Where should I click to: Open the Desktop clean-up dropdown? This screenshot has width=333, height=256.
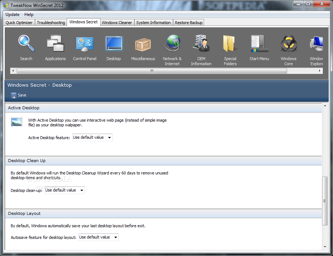click(x=64, y=190)
